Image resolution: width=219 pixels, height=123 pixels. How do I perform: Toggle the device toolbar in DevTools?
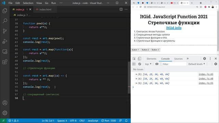click(x=139, y=59)
